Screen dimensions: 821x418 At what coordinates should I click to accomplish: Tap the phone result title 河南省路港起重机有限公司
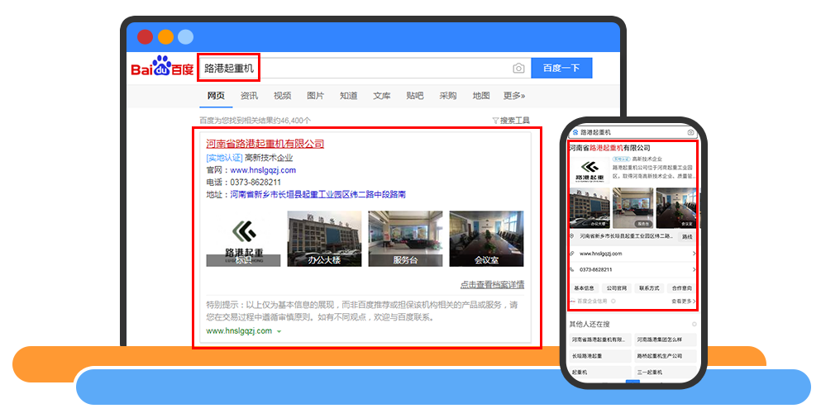pos(610,148)
